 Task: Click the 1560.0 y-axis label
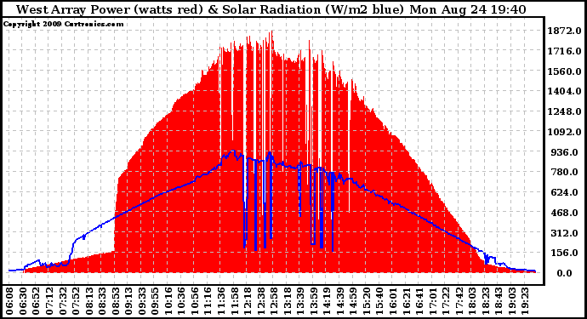(x=564, y=71)
